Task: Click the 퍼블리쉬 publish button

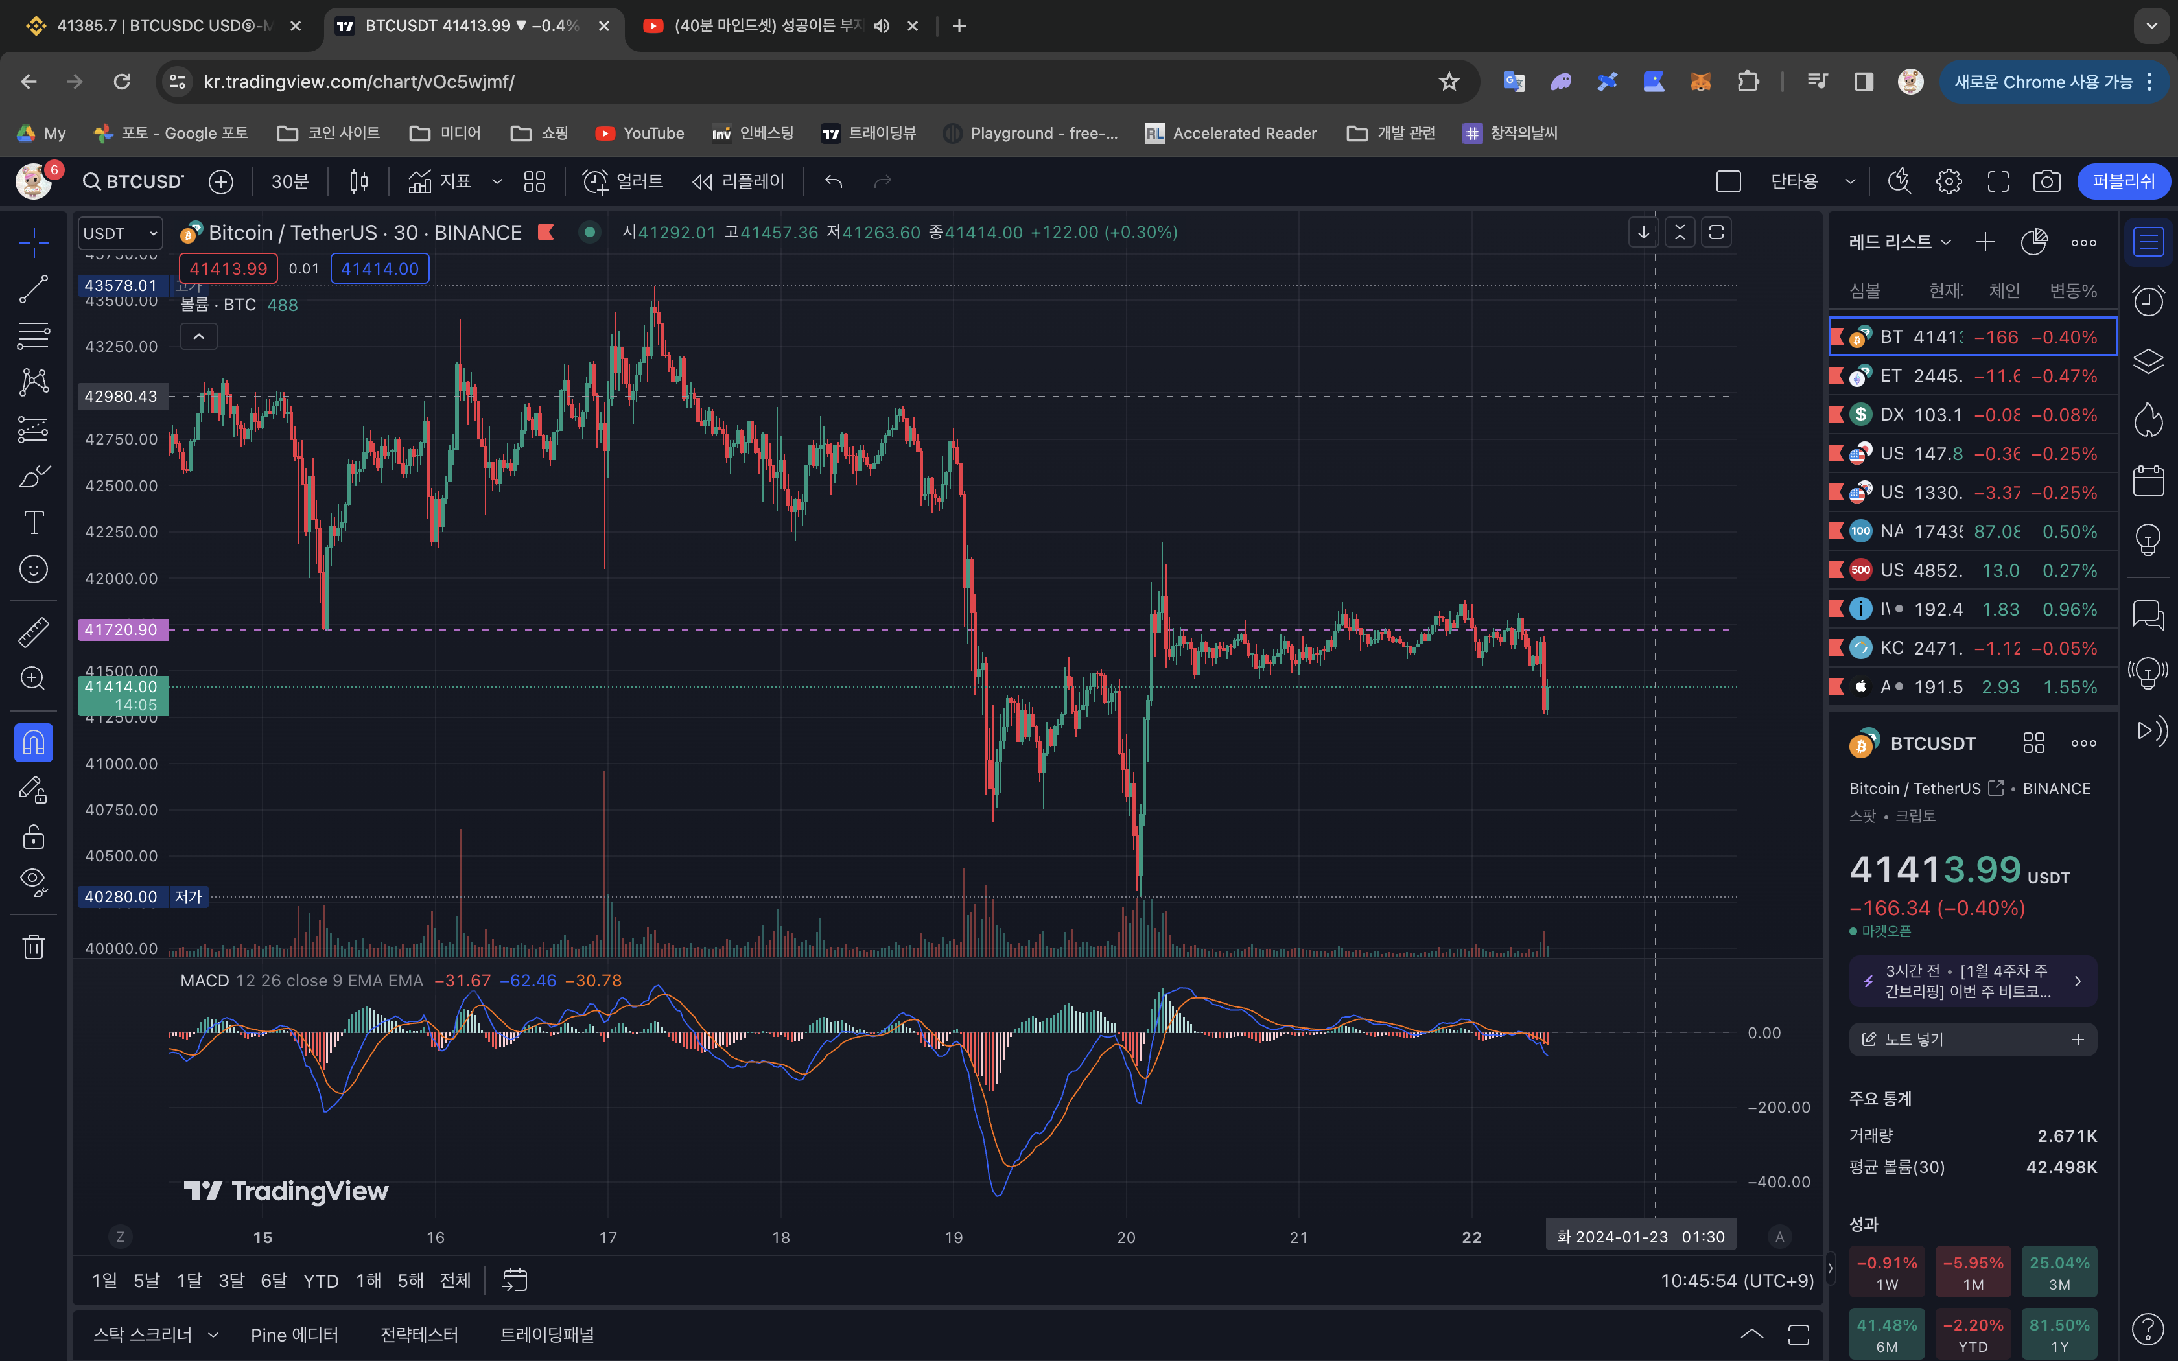Action: 2123,181
